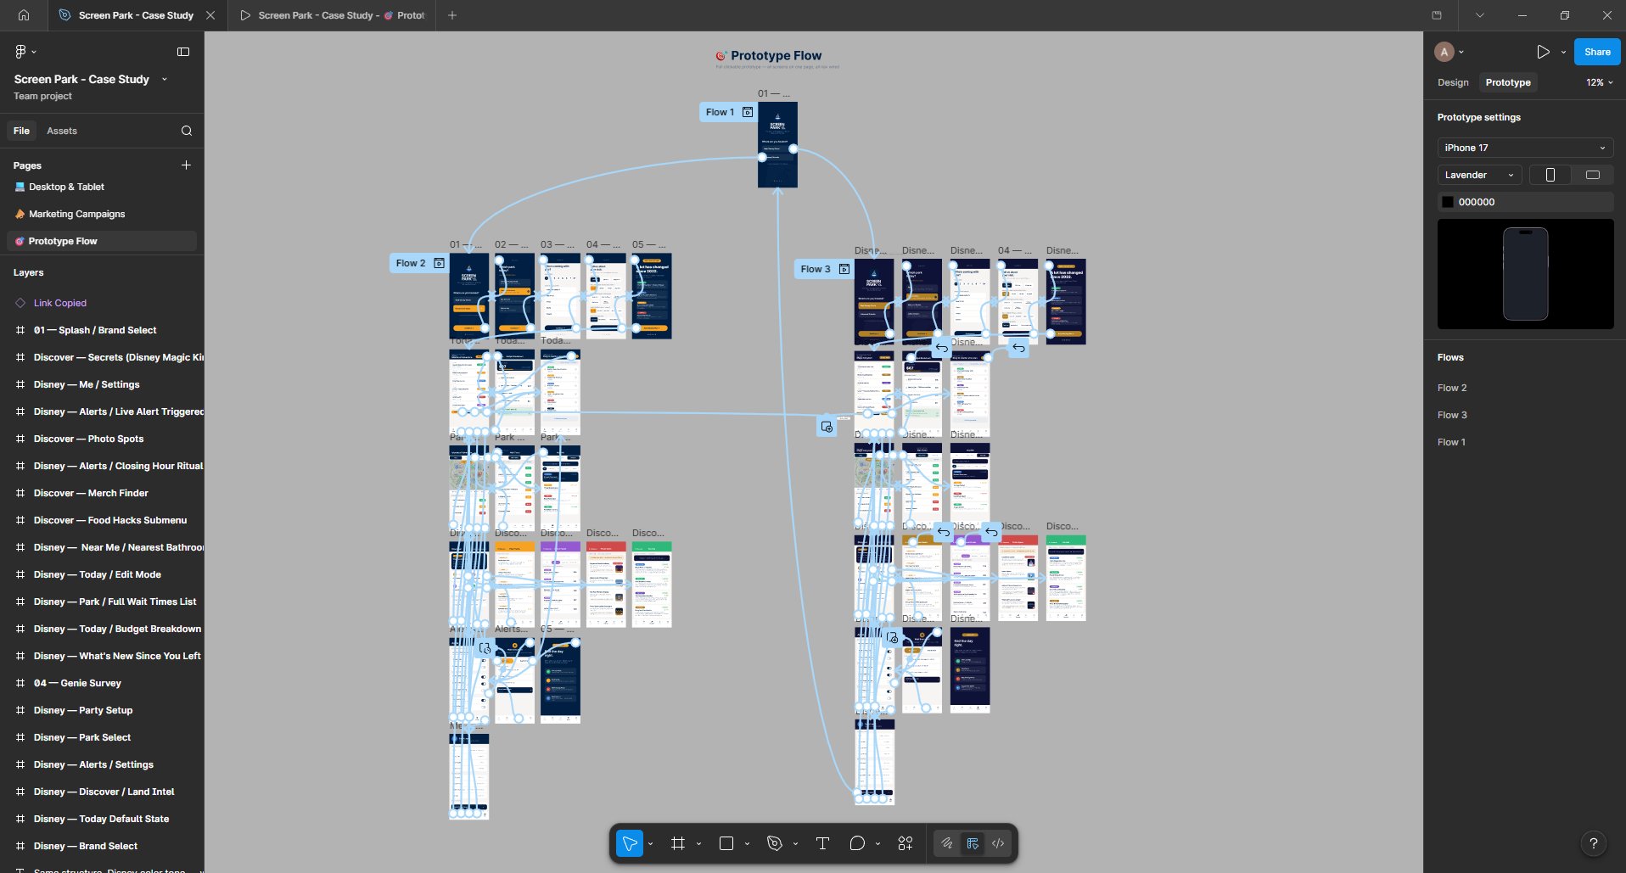Click the black 000000 background color swatch
The image size is (1626, 873).
coord(1448,202)
